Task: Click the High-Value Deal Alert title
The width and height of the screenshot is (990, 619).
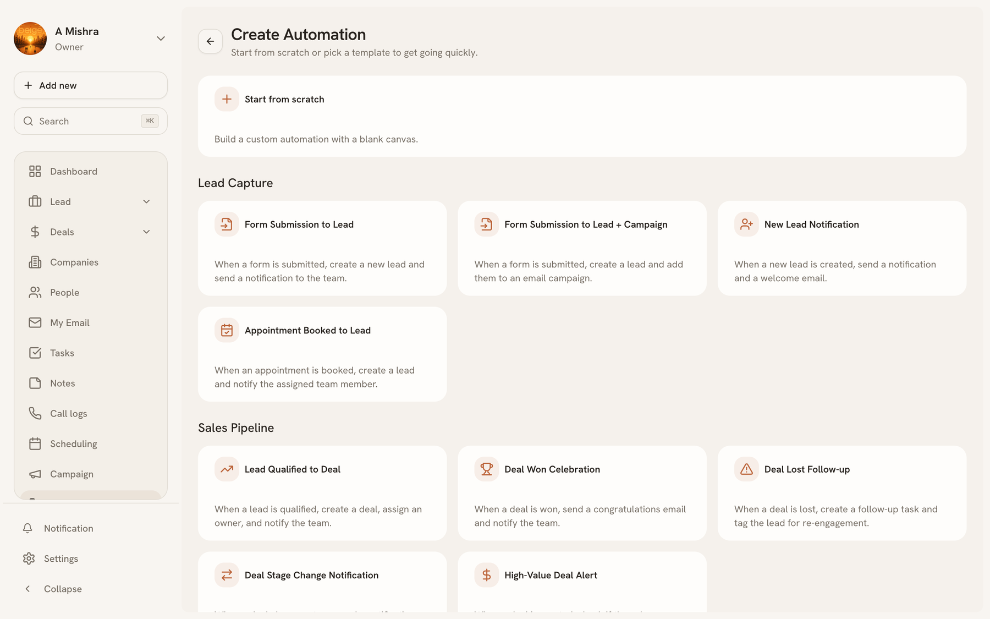Action: (551, 575)
